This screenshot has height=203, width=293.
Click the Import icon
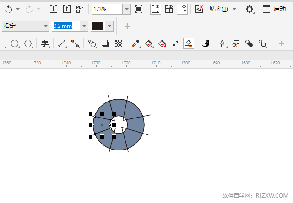(x=54, y=9)
